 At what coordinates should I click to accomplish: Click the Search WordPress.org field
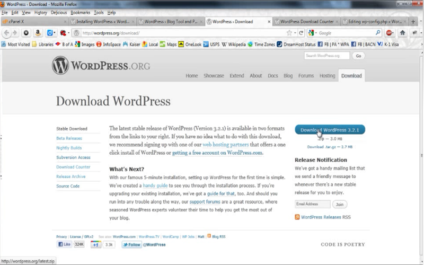click(326, 56)
